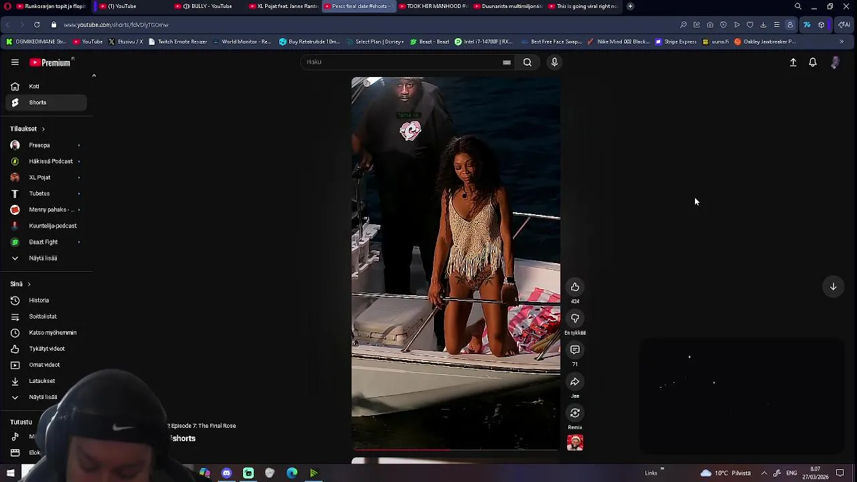Switch to This is going viral right now tab
The image size is (857, 482).
(x=583, y=6)
